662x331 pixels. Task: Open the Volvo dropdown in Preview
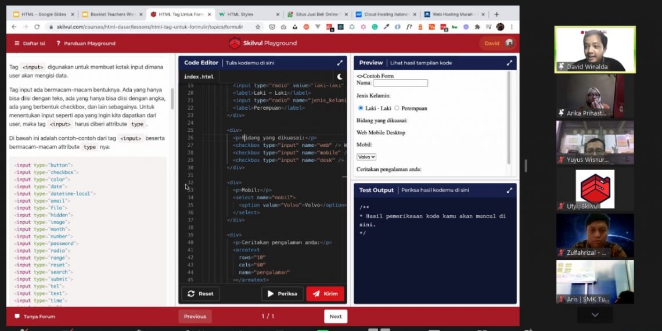[366, 157]
